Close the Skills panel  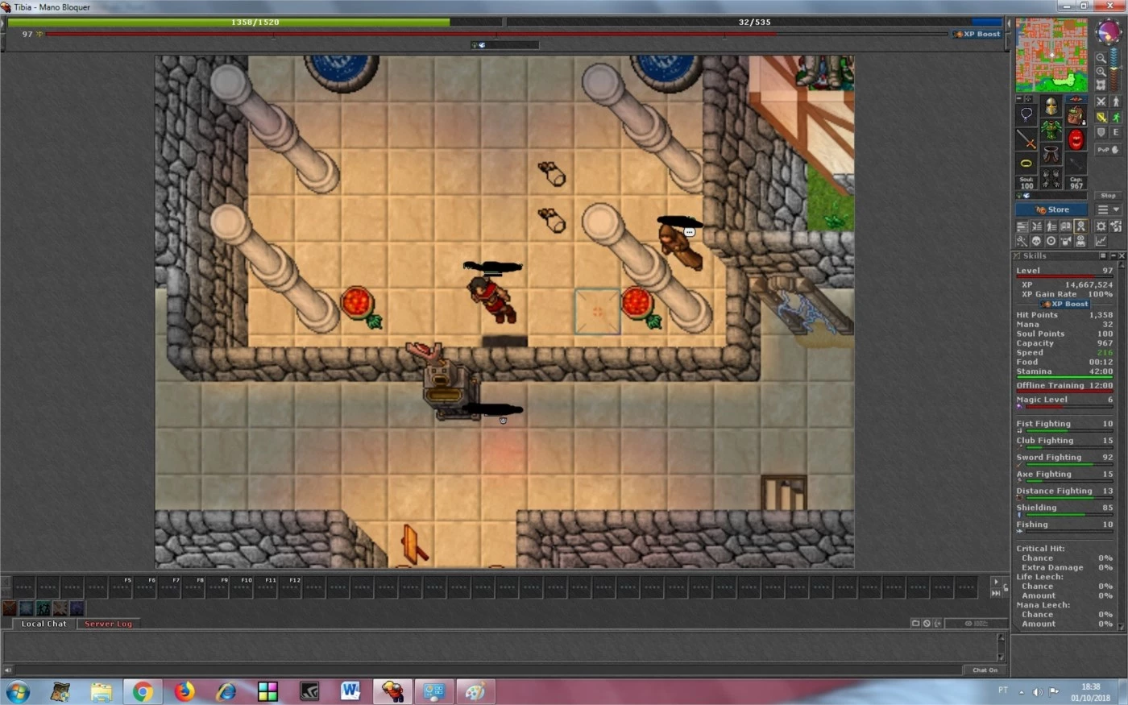tap(1122, 255)
